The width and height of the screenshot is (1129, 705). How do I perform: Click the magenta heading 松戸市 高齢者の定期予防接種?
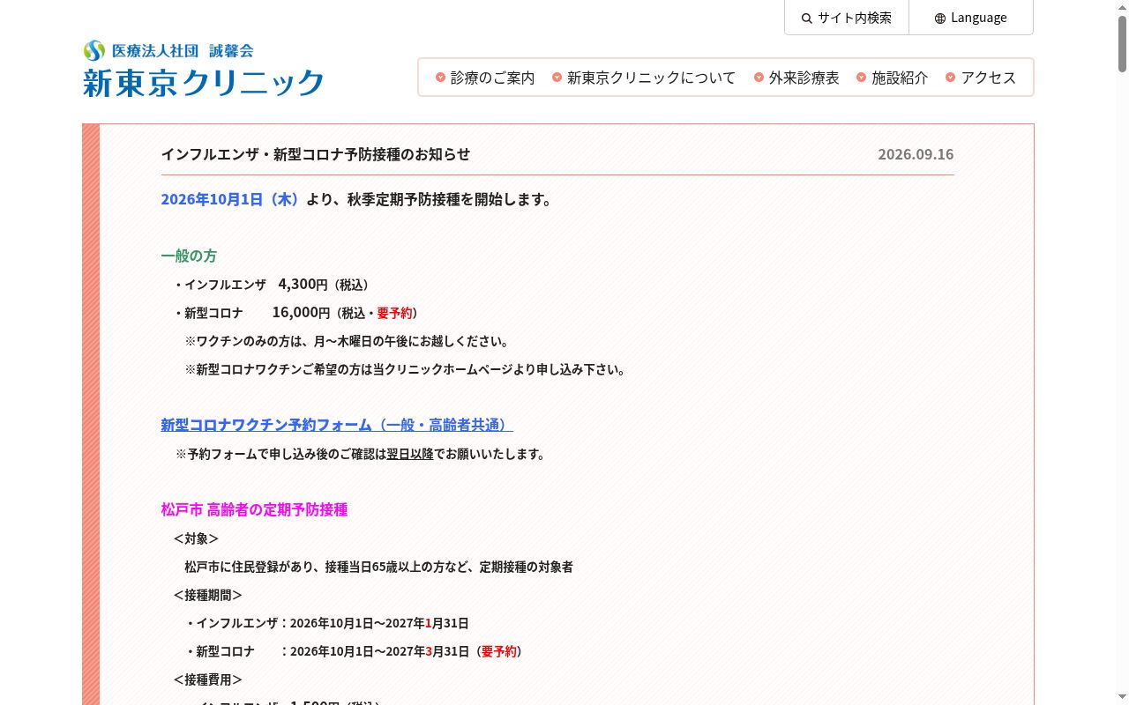click(x=254, y=509)
